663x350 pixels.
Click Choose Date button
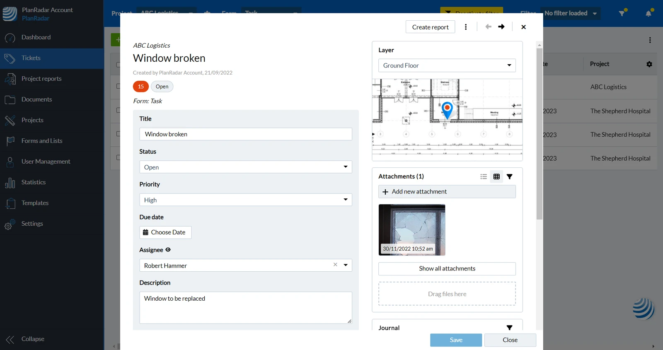165,232
